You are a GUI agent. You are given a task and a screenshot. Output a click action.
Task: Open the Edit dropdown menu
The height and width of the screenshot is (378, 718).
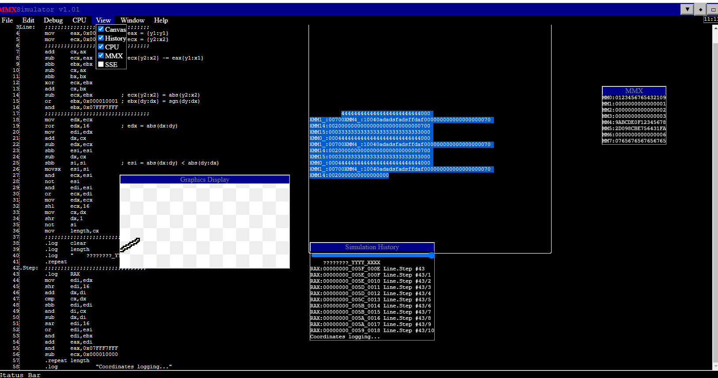28,20
